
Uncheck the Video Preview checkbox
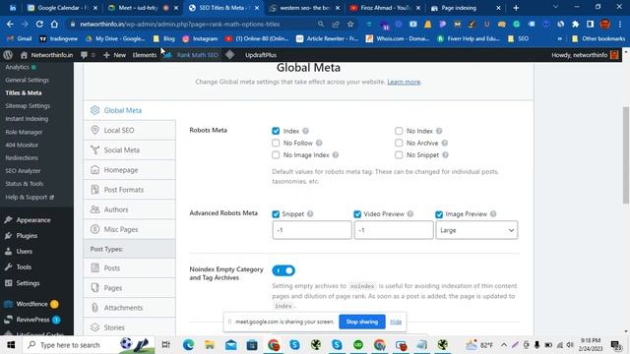coord(357,214)
